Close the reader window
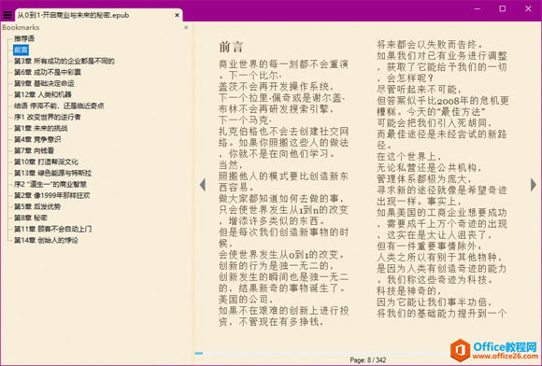 (528, 9)
